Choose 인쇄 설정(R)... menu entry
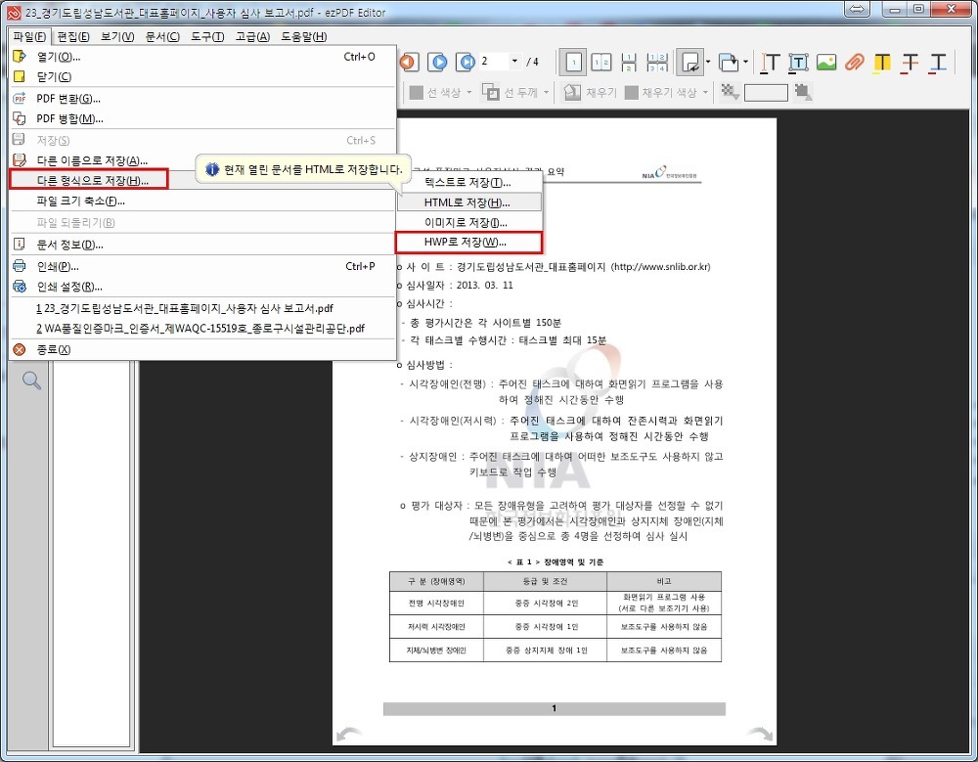978x762 pixels. click(202, 287)
